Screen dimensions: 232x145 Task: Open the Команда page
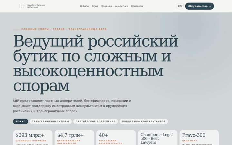[x=107, y=6]
